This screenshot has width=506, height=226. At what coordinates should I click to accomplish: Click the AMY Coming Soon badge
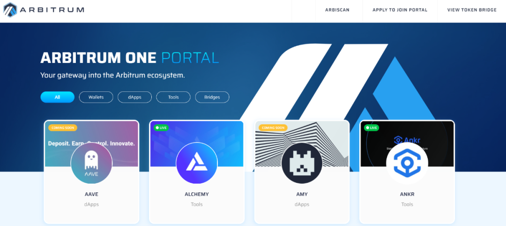click(x=273, y=128)
